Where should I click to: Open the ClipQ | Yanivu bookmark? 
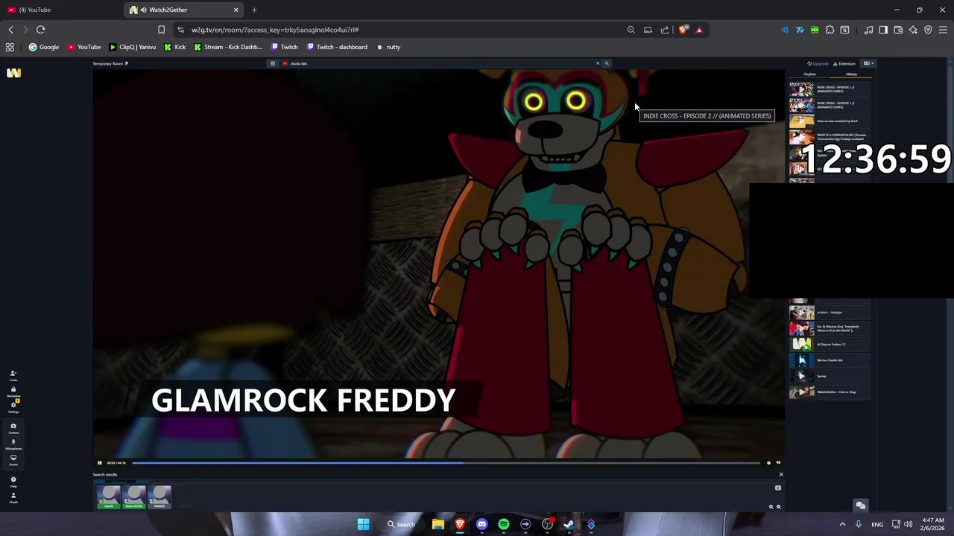click(133, 47)
